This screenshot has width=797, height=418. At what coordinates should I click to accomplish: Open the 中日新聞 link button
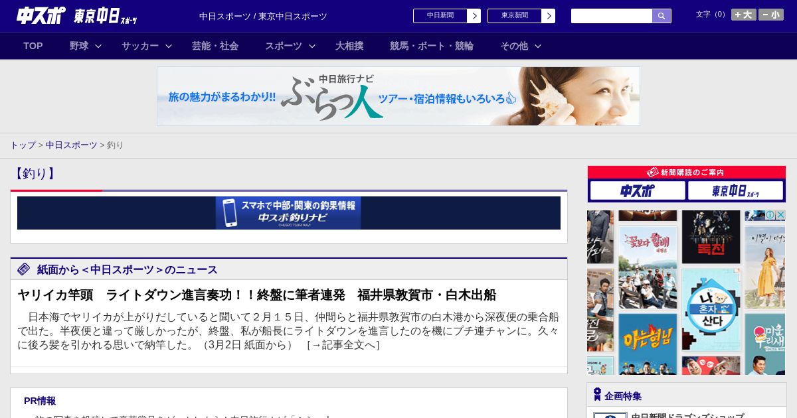[x=440, y=16]
